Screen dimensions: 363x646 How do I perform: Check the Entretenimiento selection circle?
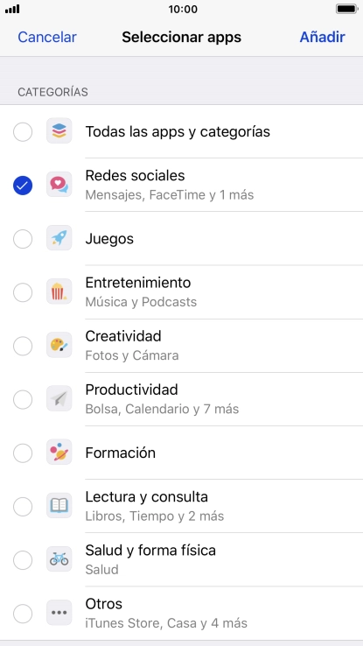23,292
